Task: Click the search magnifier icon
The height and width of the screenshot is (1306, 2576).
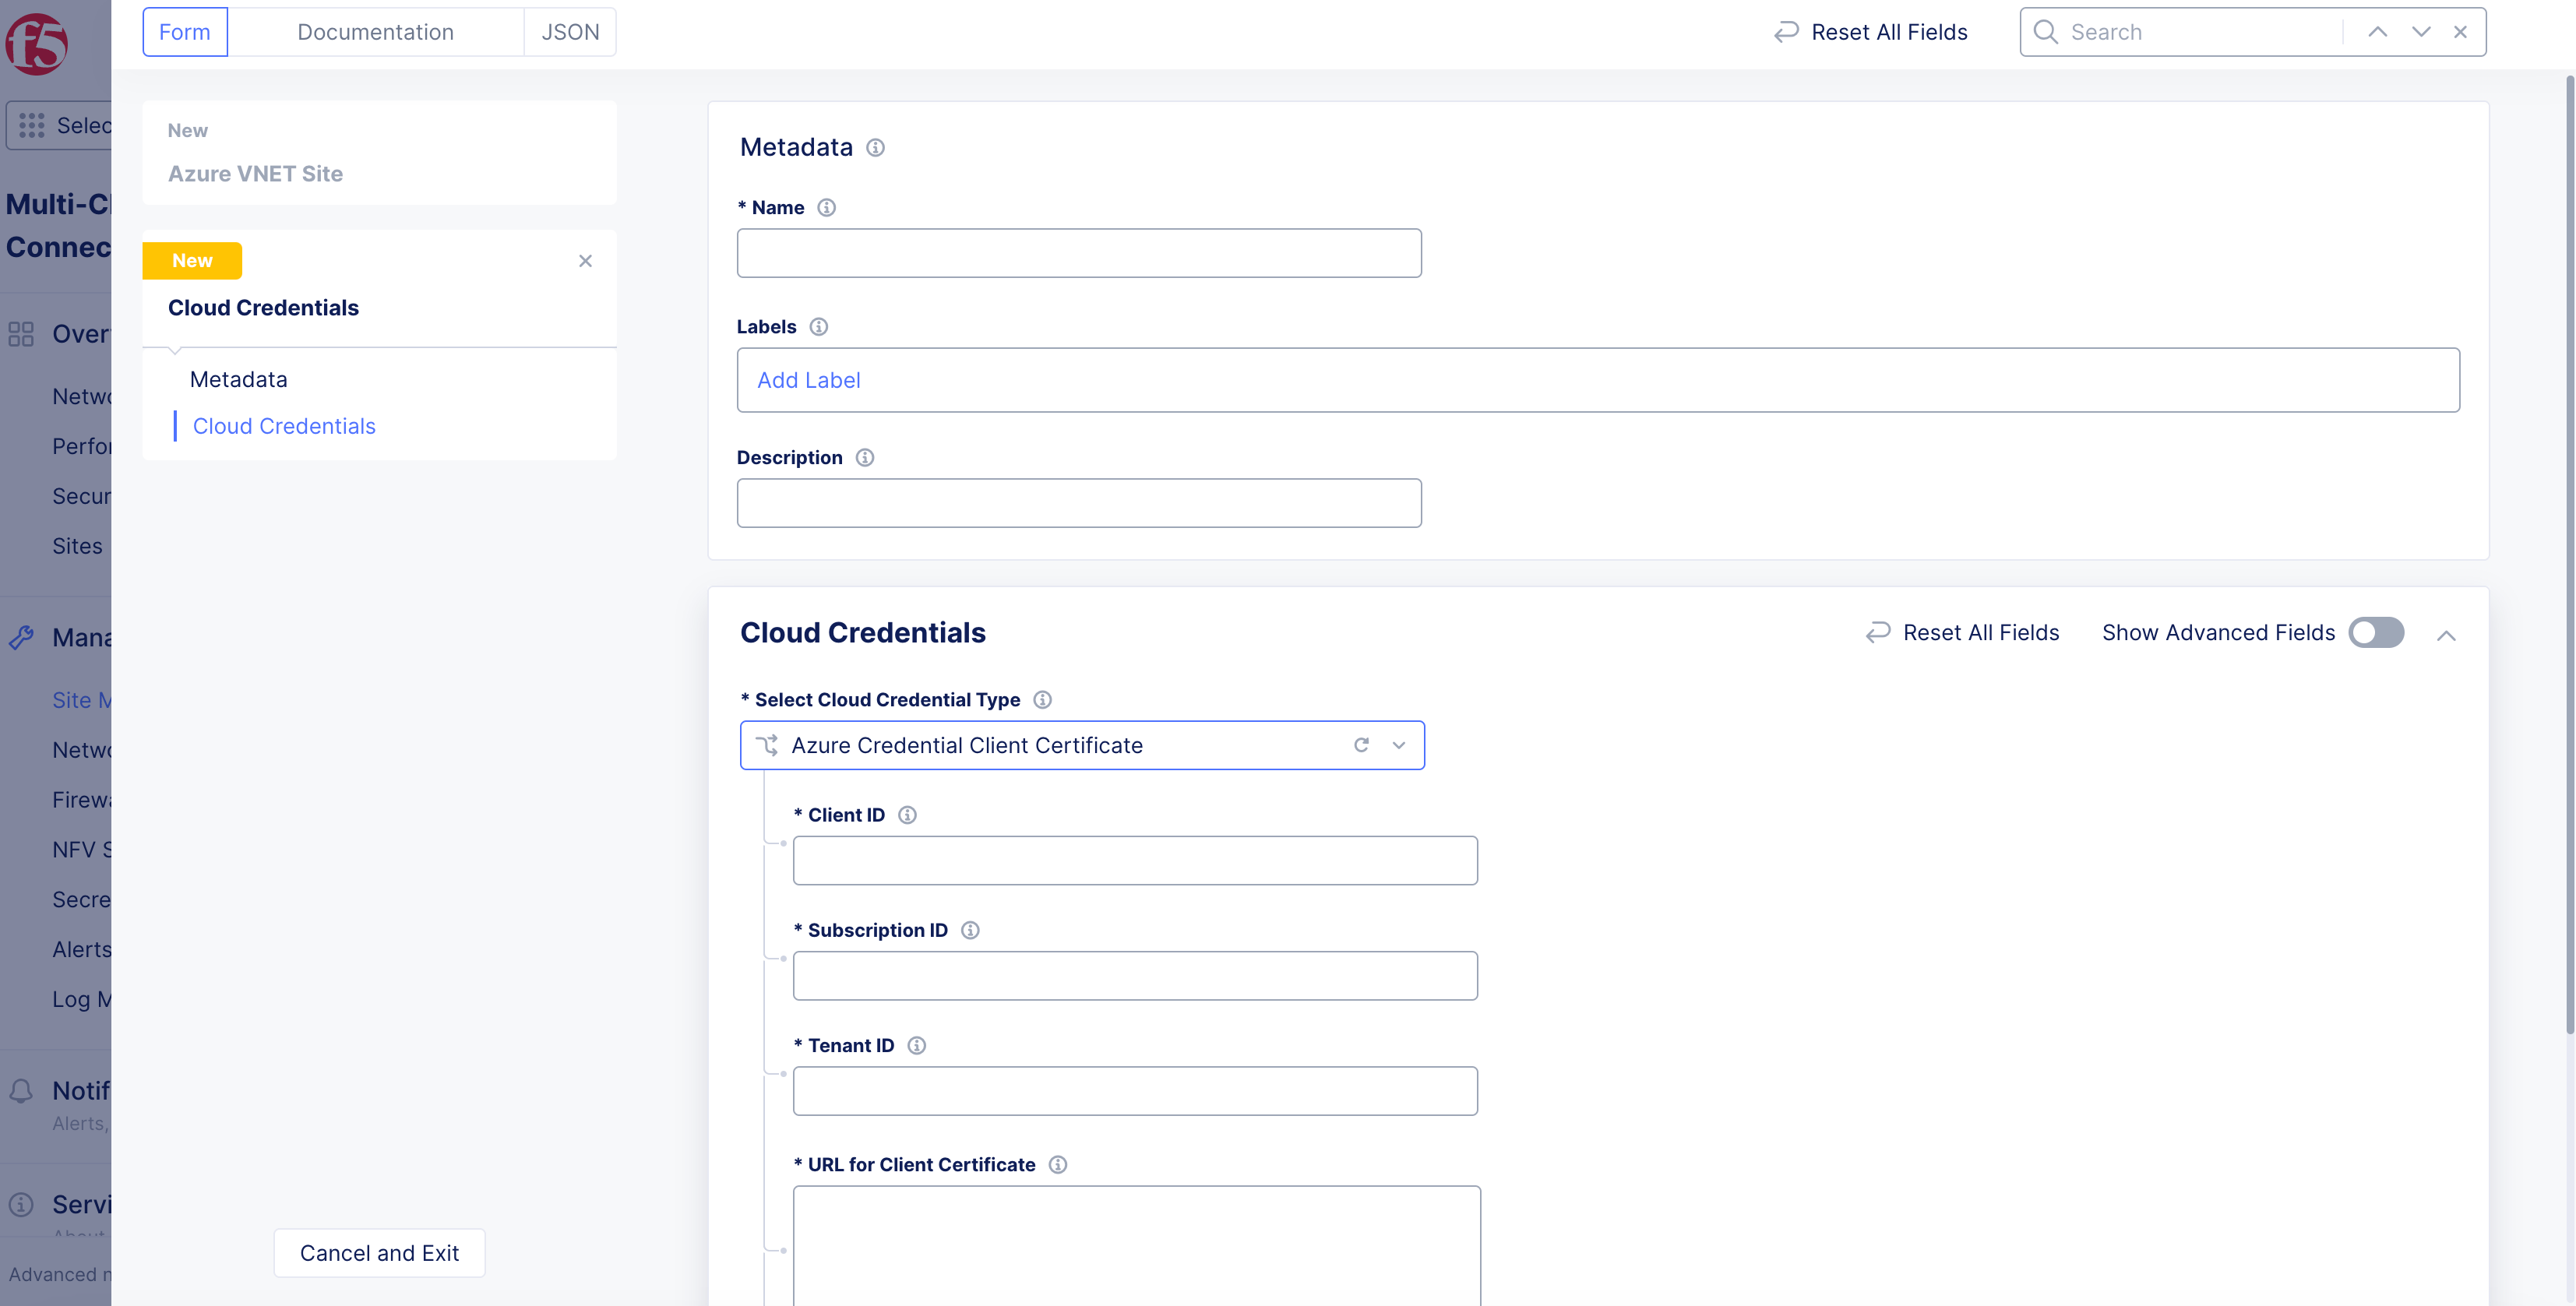Action: pos(2046,31)
